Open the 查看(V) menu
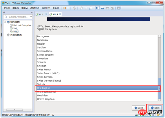 coord(25,8)
